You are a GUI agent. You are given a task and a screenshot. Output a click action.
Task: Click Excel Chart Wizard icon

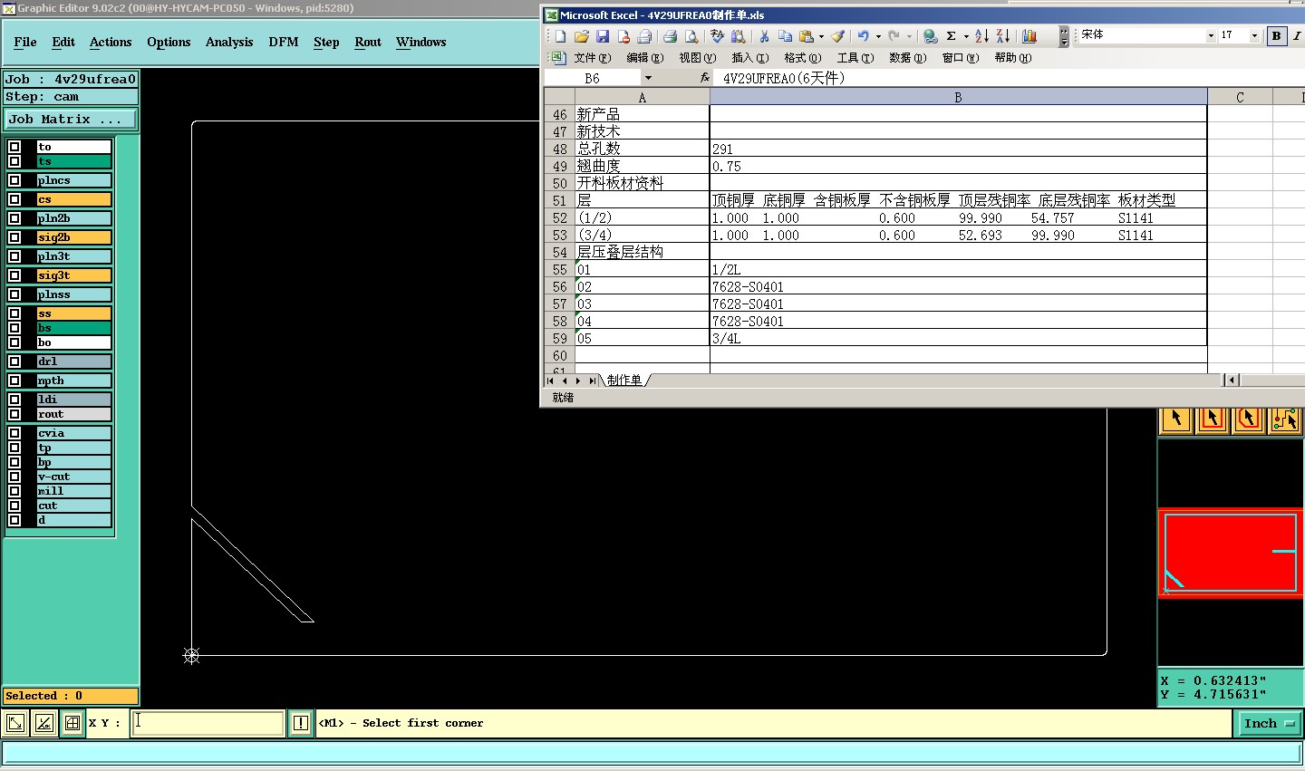(1029, 36)
